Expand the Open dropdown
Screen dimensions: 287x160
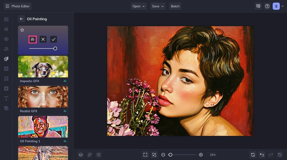click(x=139, y=6)
